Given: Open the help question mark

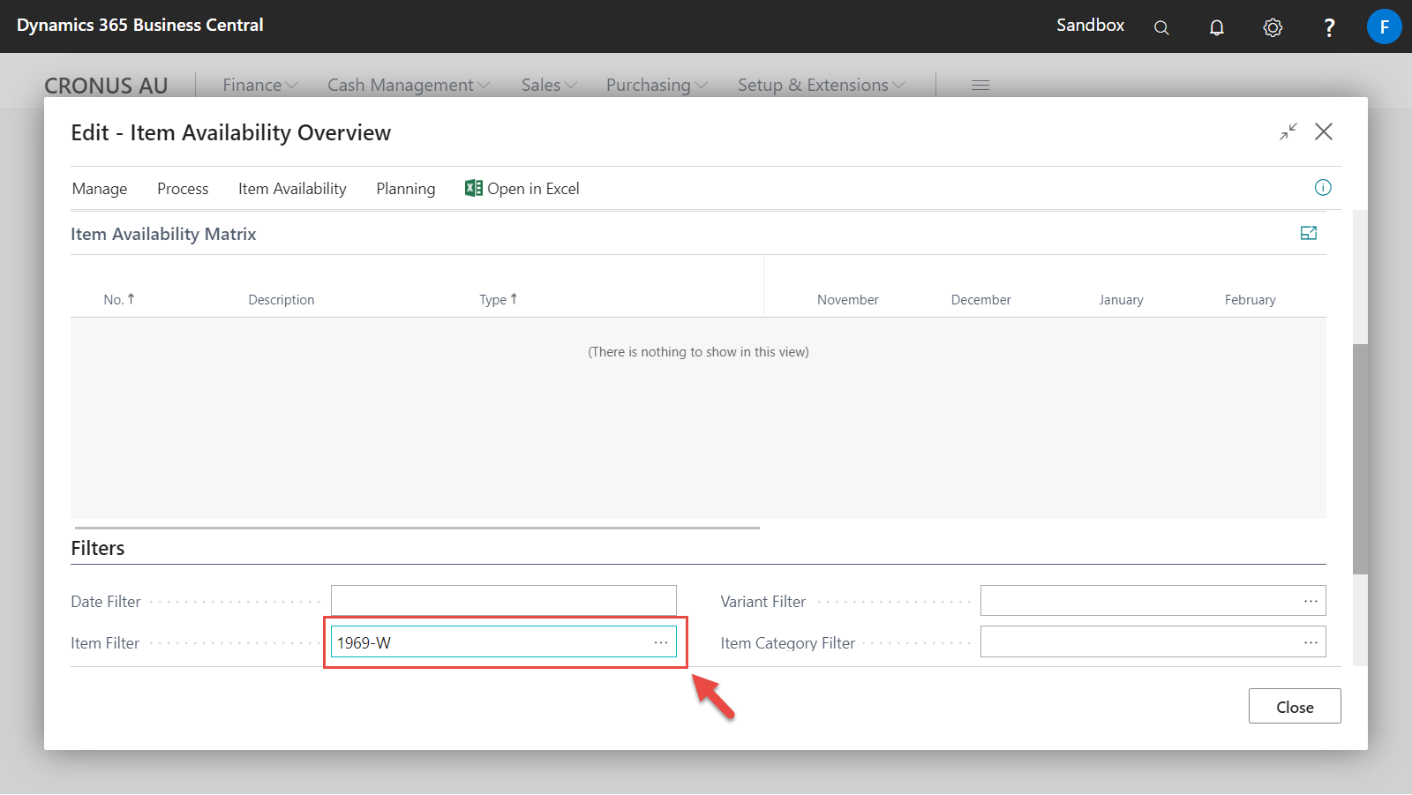Looking at the screenshot, I should click(x=1329, y=27).
